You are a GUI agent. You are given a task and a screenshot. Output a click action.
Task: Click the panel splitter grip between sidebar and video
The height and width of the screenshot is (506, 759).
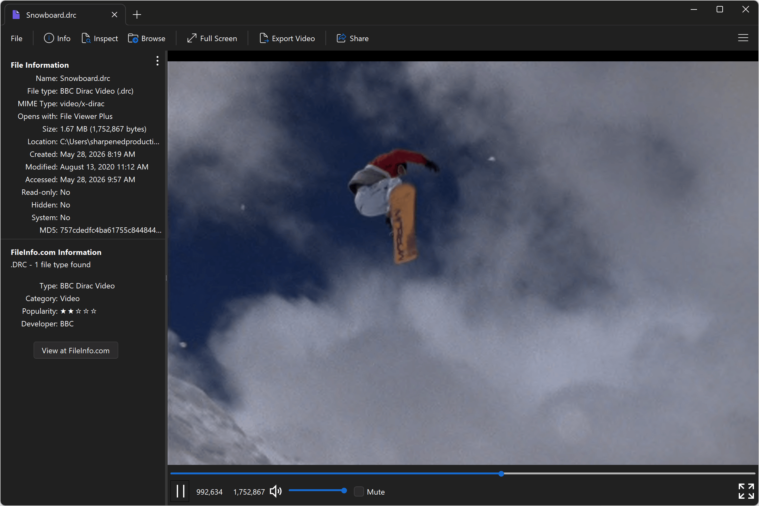166,278
